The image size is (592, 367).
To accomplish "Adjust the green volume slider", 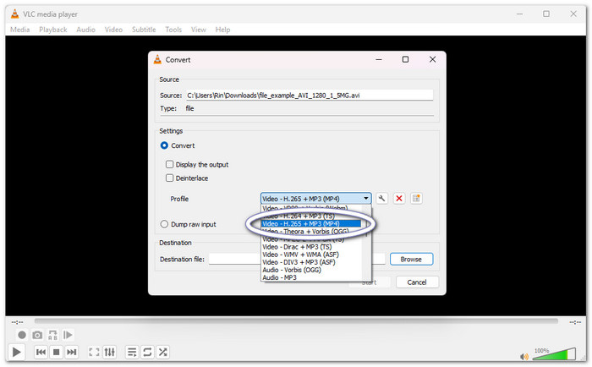I will 554,354.
